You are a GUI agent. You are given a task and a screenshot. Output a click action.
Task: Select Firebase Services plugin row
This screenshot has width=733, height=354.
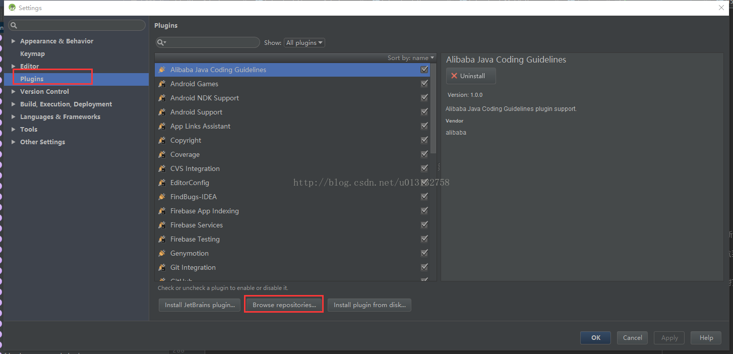pos(292,225)
